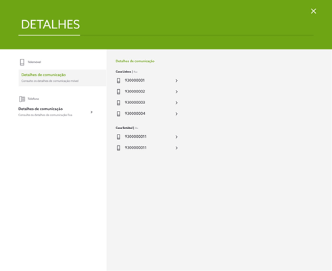Click phone icon beside 930000003
This screenshot has height=271, width=332.
pyautogui.click(x=118, y=103)
